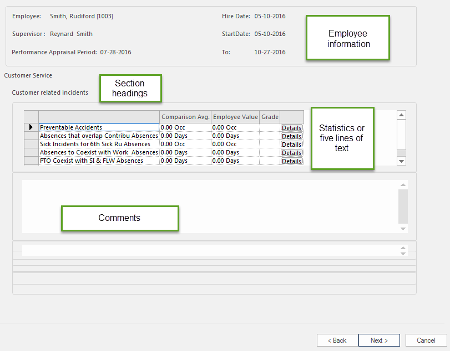Click Grade cell in Sick Incidents row

pos(270,144)
